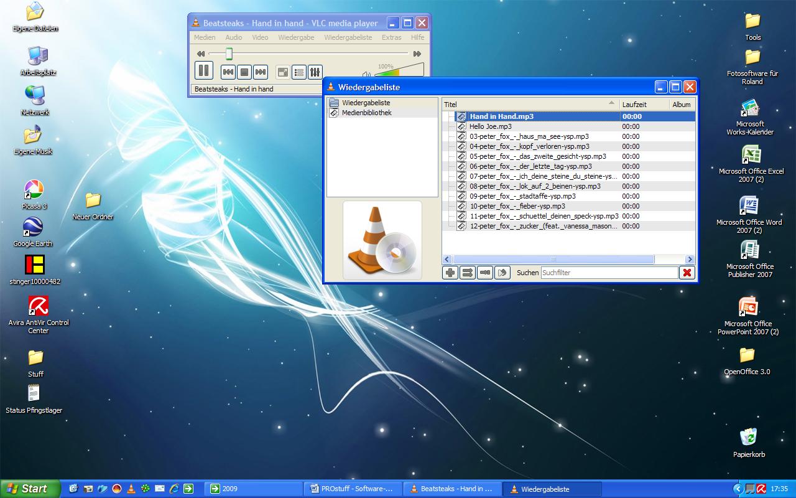Screen dimensions: 796x498
Task: Click the Suchfilter search input field
Action: click(x=609, y=273)
